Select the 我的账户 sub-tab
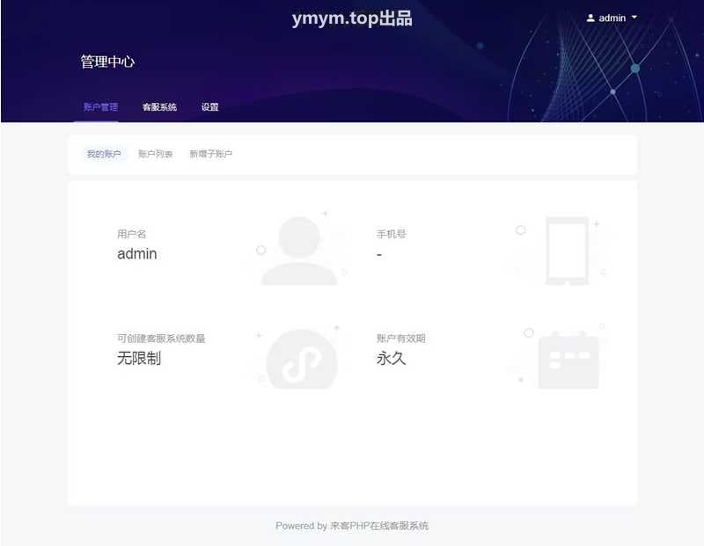 (x=104, y=154)
